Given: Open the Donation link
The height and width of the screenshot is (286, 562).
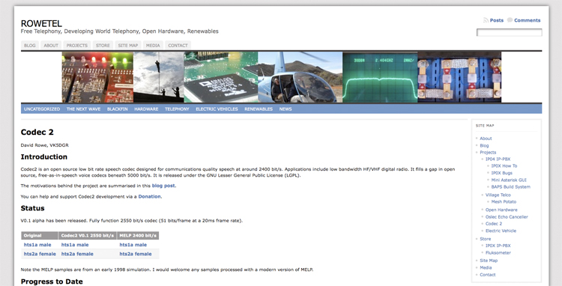Looking at the screenshot, I should pyautogui.click(x=149, y=196).
